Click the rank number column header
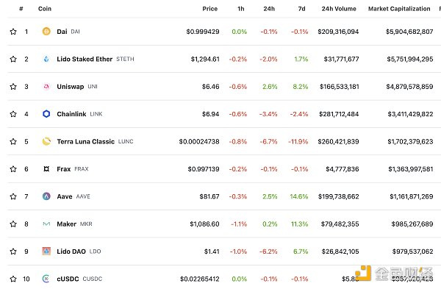 click(x=21, y=9)
